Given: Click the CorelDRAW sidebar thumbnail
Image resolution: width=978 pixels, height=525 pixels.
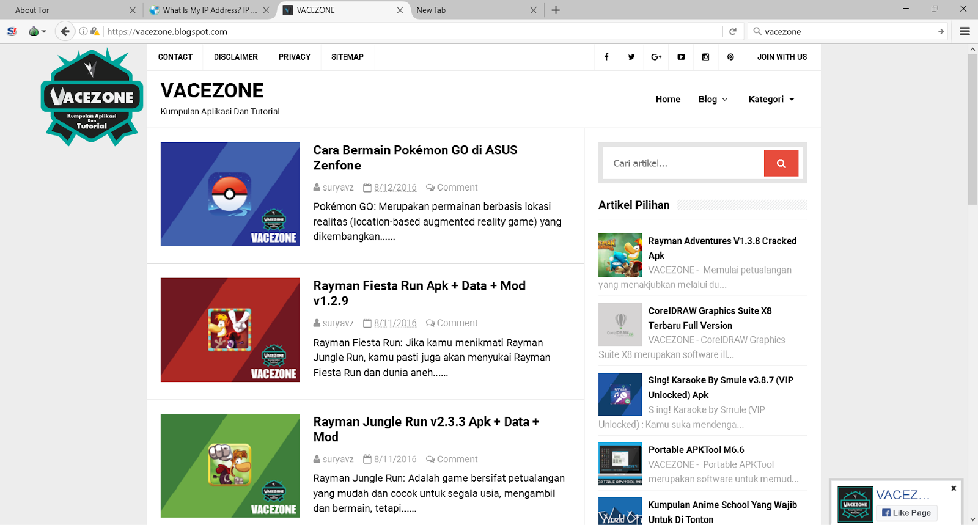Looking at the screenshot, I should pos(620,325).
